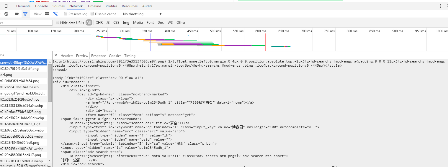Image resolution: width=448 pixels, height=167 pixels.
Task: Clear the network log with the ban icon
Action: point(6,14)
